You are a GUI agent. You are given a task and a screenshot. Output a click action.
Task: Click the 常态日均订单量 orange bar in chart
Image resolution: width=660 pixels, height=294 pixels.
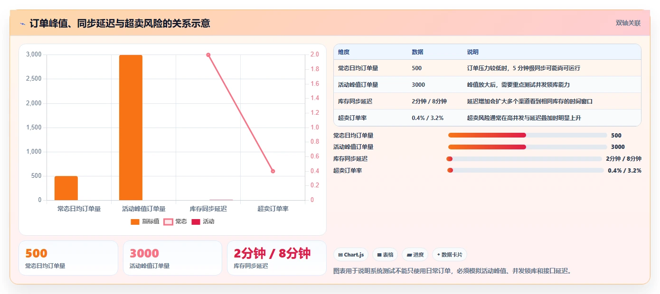[x=66, y=188]
